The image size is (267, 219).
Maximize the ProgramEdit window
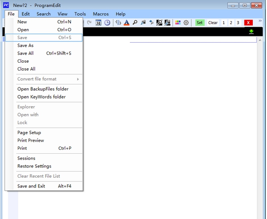(245, 5)
